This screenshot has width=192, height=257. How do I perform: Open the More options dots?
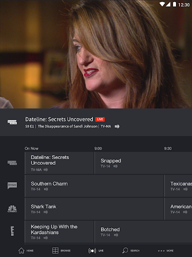pos(161,250)
